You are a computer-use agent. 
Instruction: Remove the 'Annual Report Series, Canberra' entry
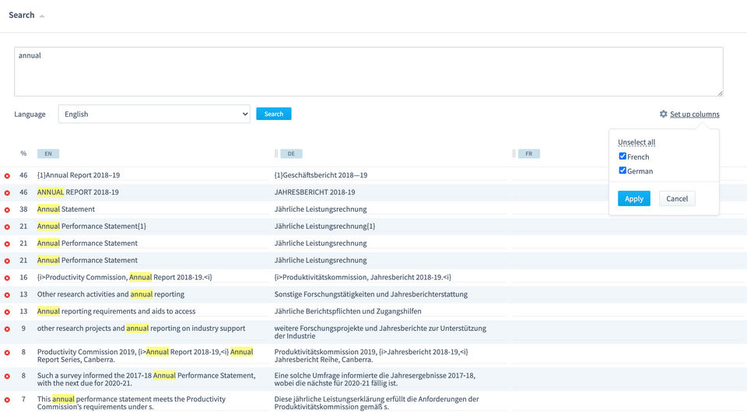(7, 353)
